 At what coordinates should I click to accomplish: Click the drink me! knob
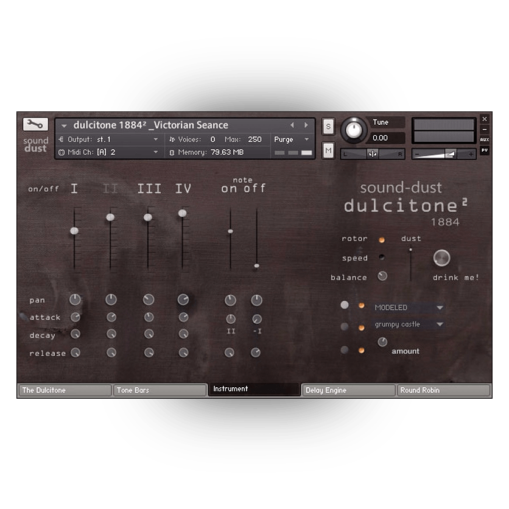[442, 258]
